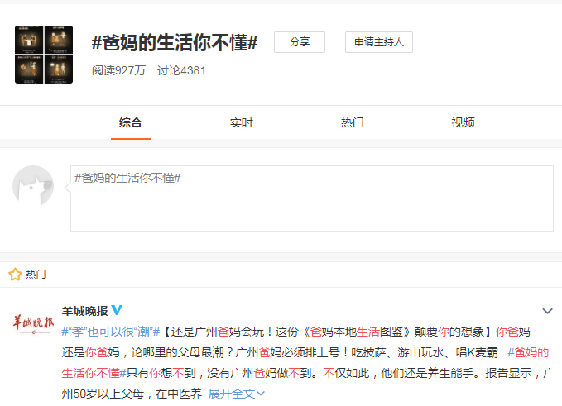Click the 热门 section label

pos(36,274)
